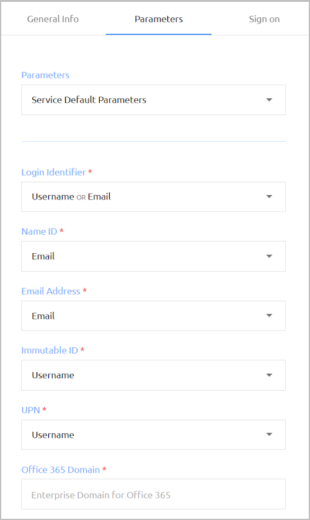Click the Office 365 Domain label
This screenshot has width=310, height=520.
(61, 470)
